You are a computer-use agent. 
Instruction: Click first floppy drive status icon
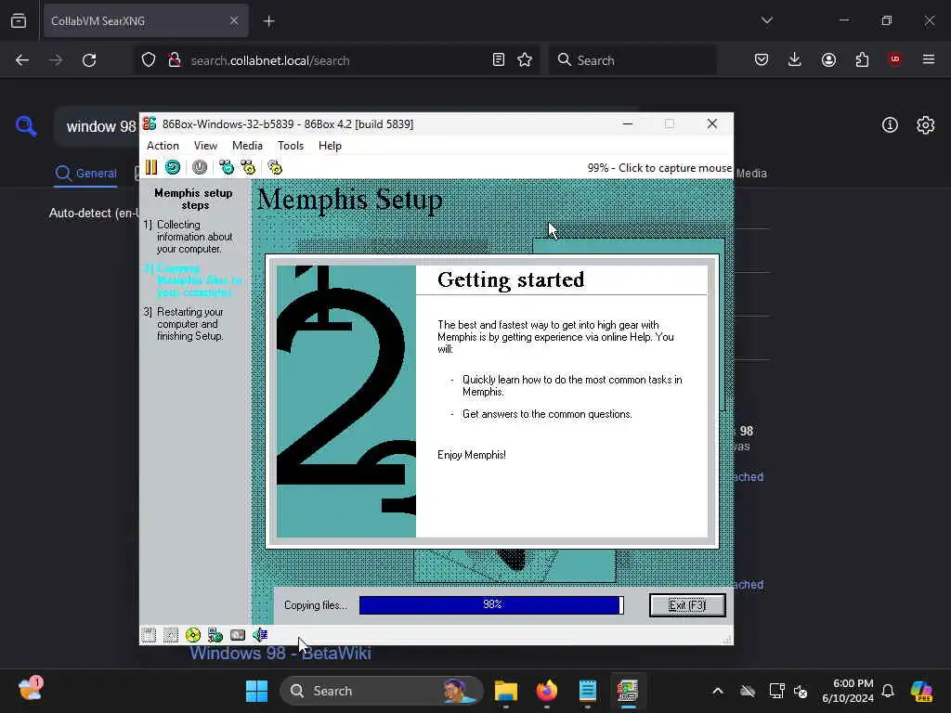click(150, 635)
